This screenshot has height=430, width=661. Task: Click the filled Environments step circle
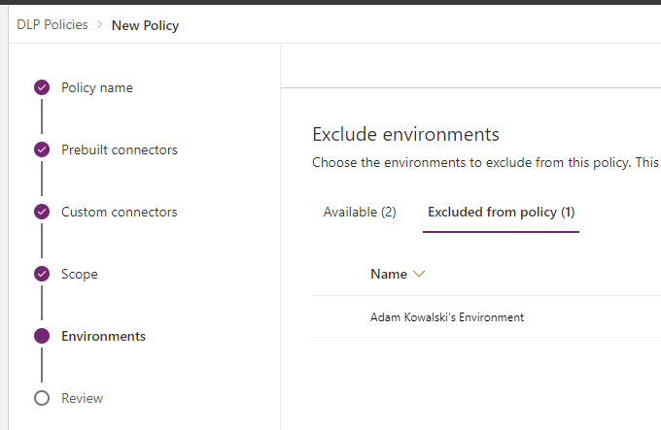pyautogui.click(x=42, y=336)
